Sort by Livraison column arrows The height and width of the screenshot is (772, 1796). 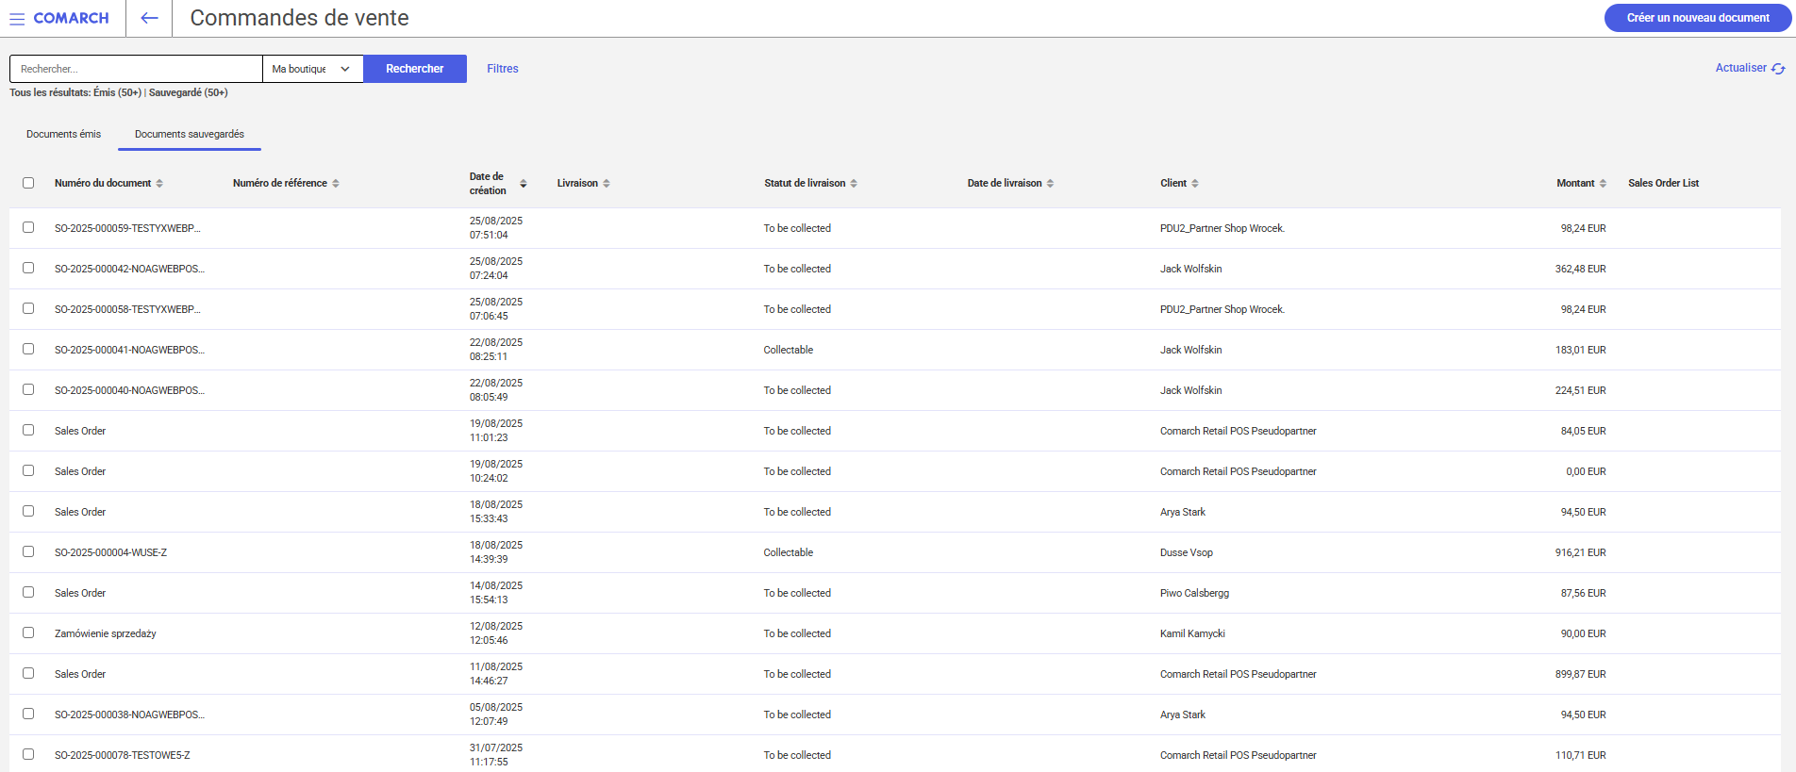[607, 184]
